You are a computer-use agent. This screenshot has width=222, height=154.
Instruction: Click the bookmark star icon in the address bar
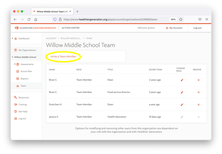pyautogui.click(x=181, y=20)
